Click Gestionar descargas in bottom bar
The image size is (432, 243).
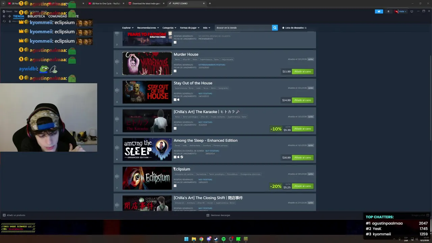point(218,215)
